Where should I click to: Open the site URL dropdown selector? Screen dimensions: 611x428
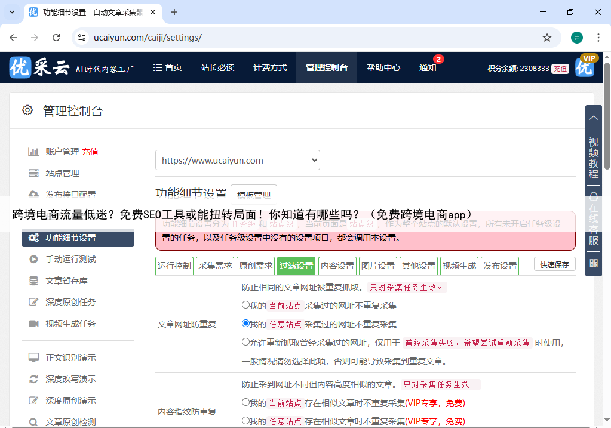click(x=238, y=160)
